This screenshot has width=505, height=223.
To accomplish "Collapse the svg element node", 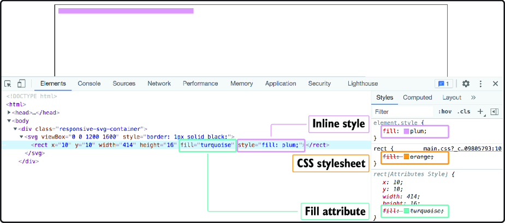I will [x=21, y=137].
